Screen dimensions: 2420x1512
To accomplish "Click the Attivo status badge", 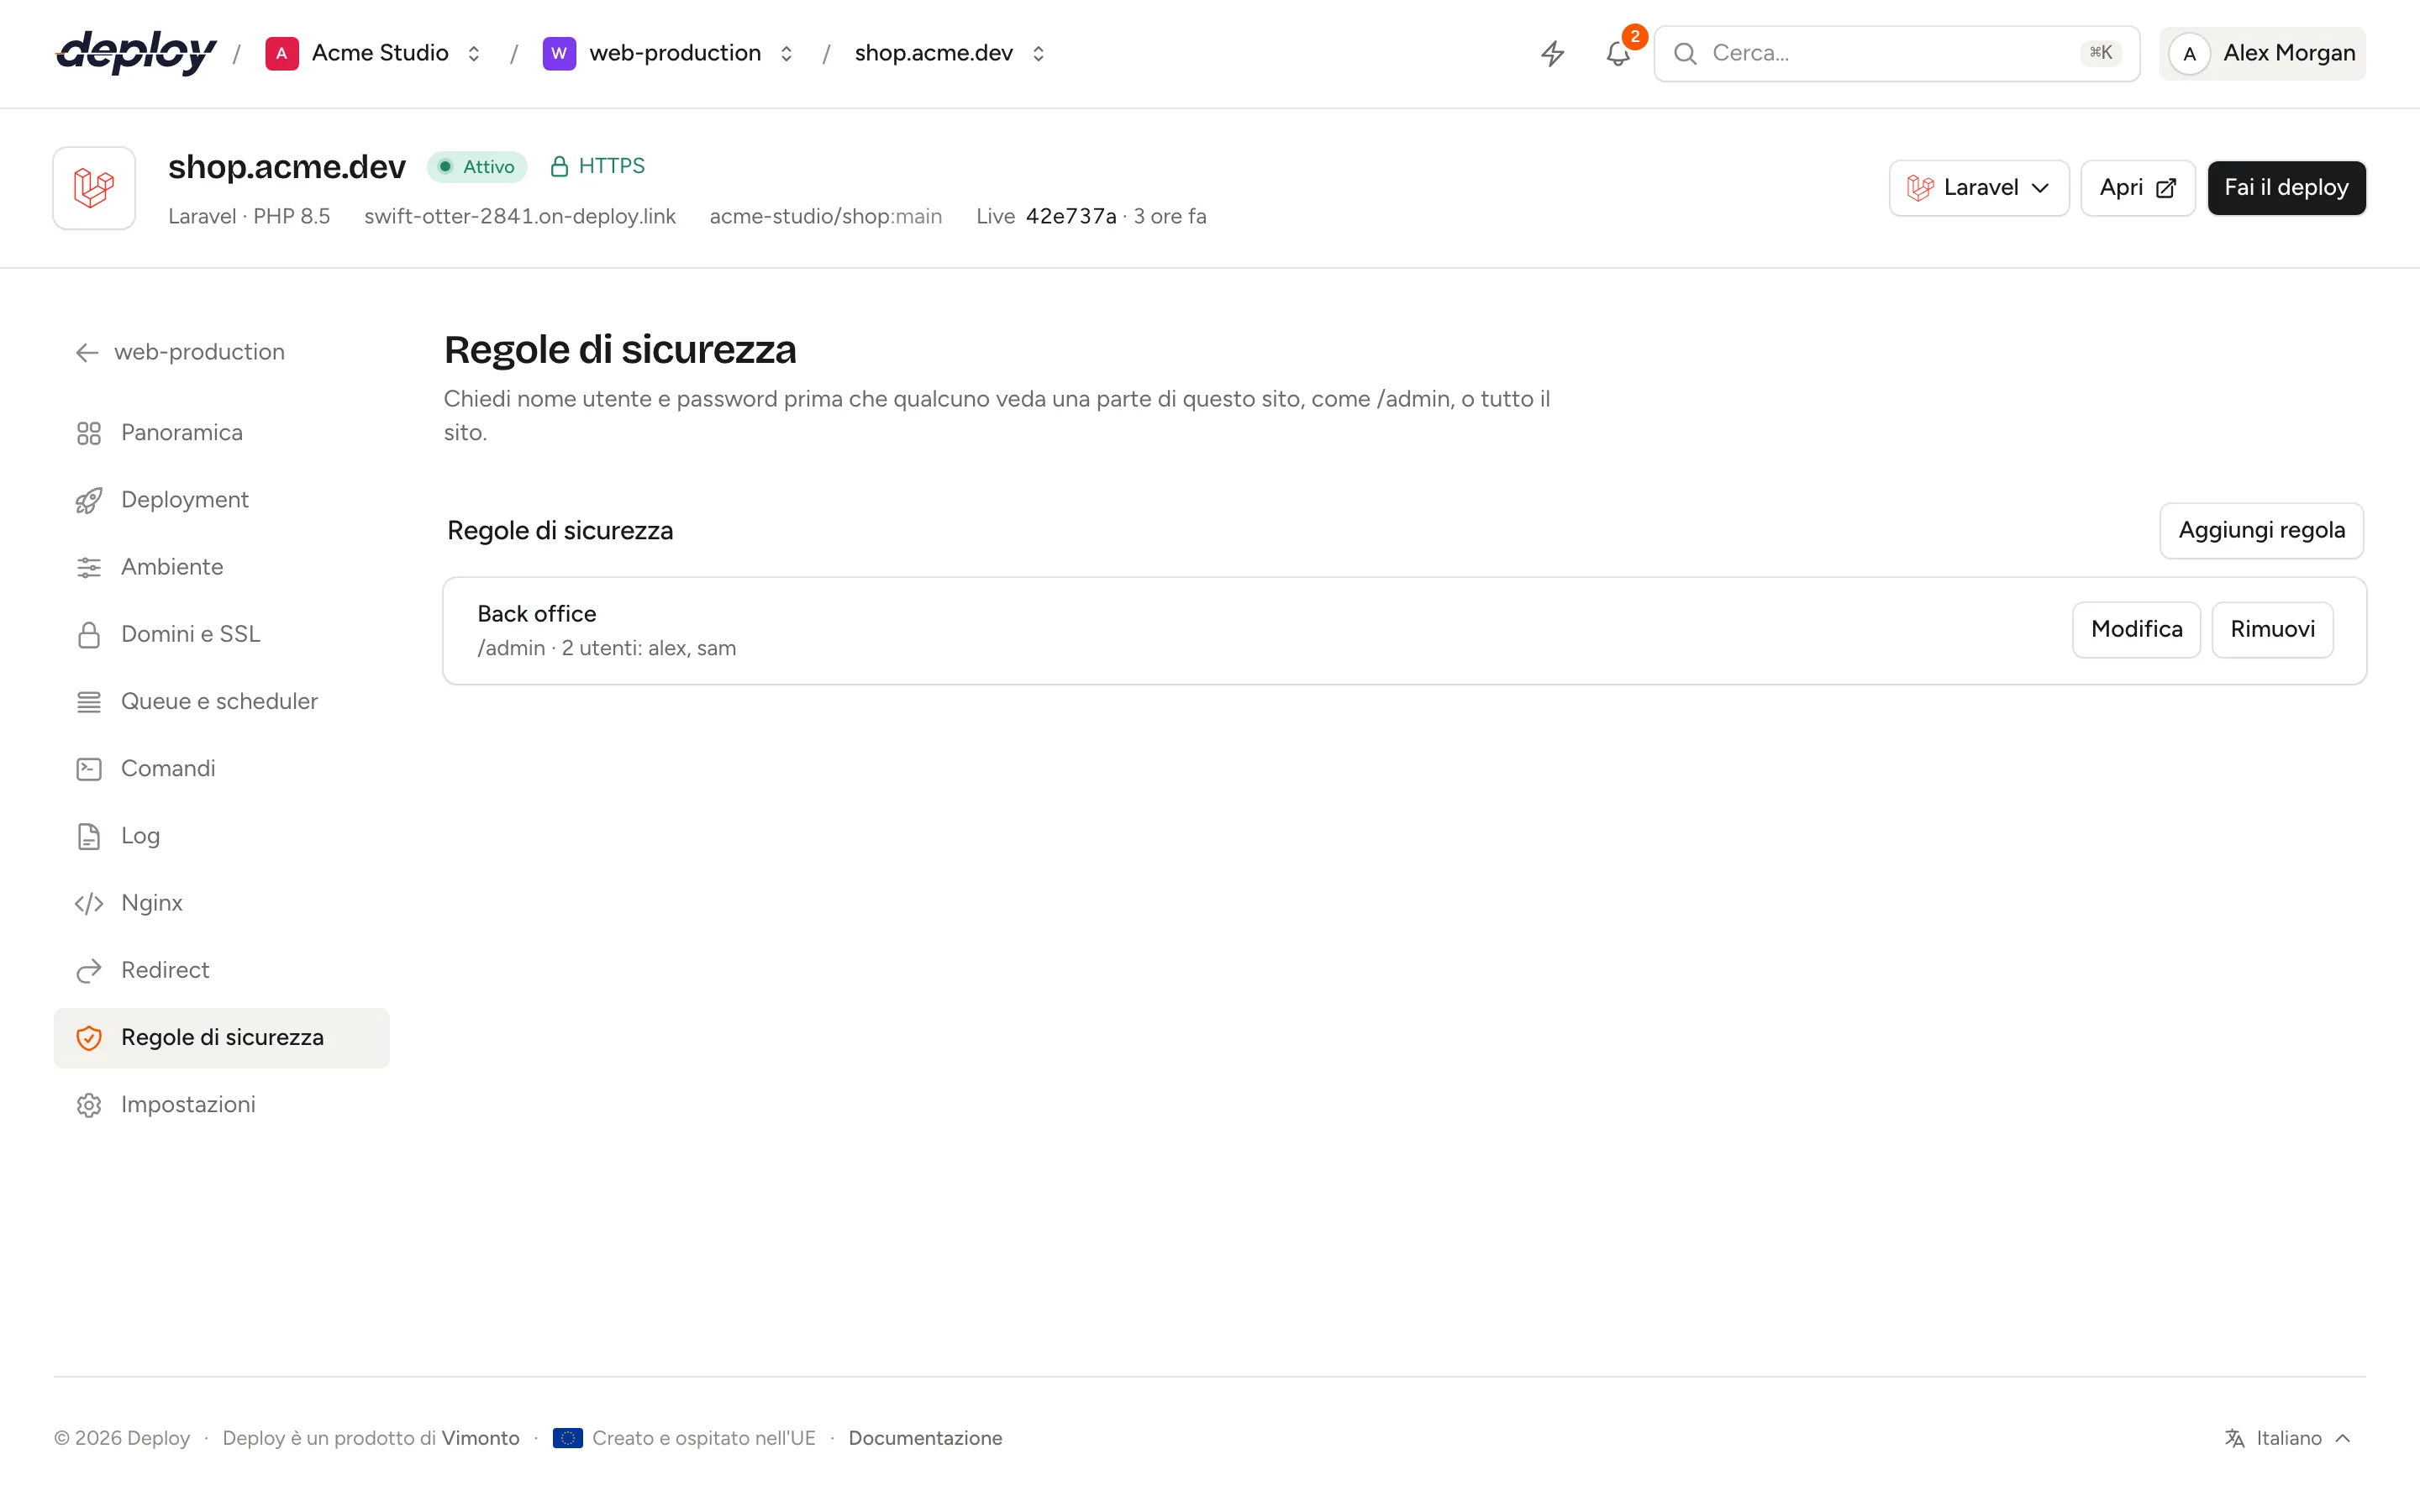I will click(x=477, y=167).
